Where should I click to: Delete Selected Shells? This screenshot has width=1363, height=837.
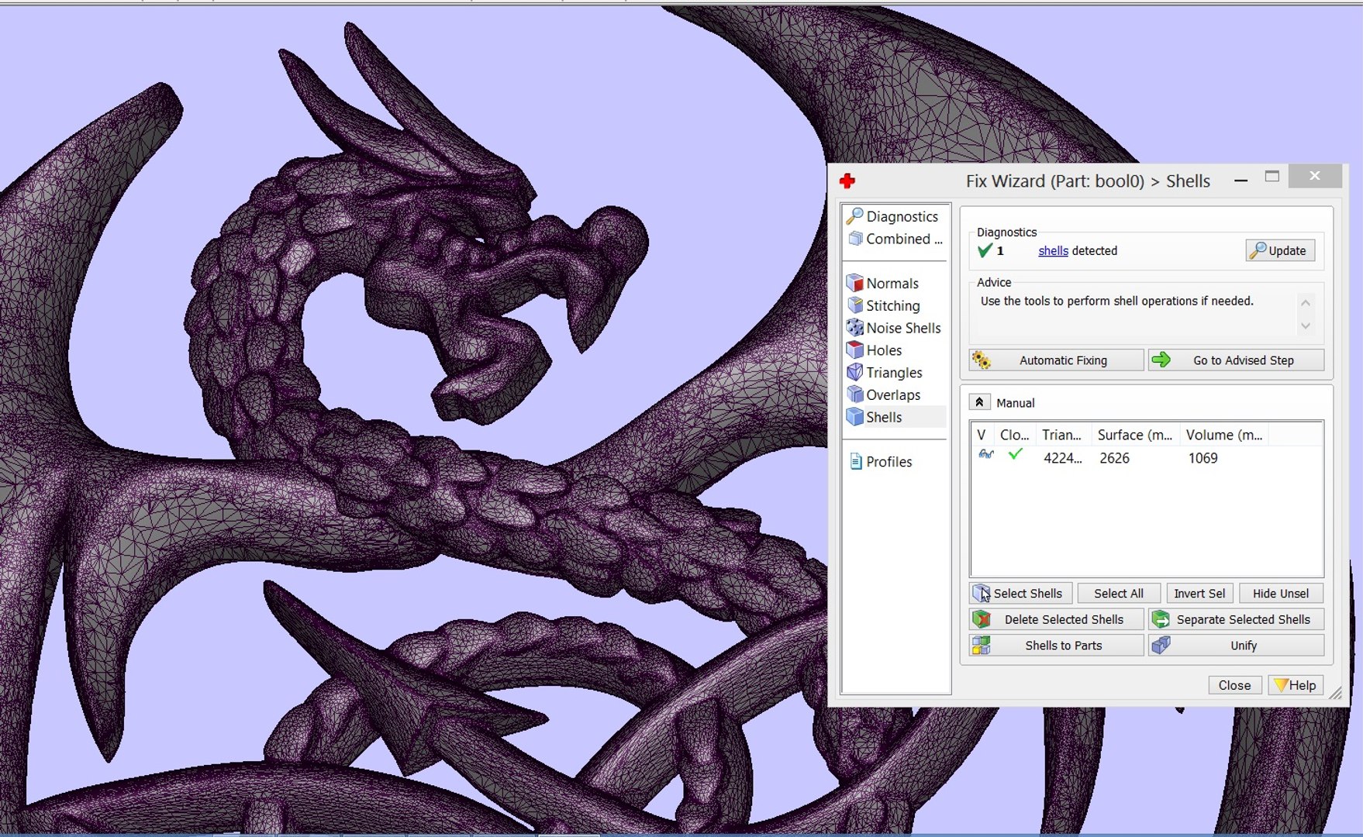(x=1056, y=619)
